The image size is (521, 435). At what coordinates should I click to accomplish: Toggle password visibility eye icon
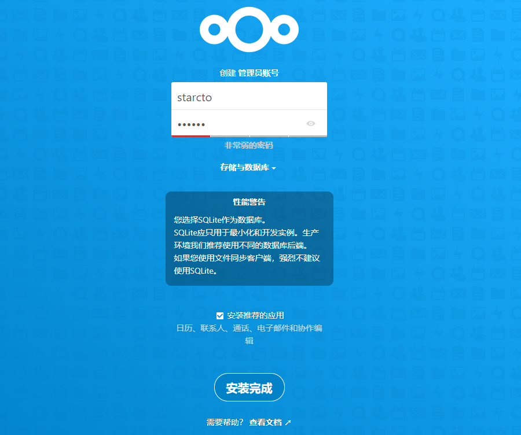tap(311, 124)
